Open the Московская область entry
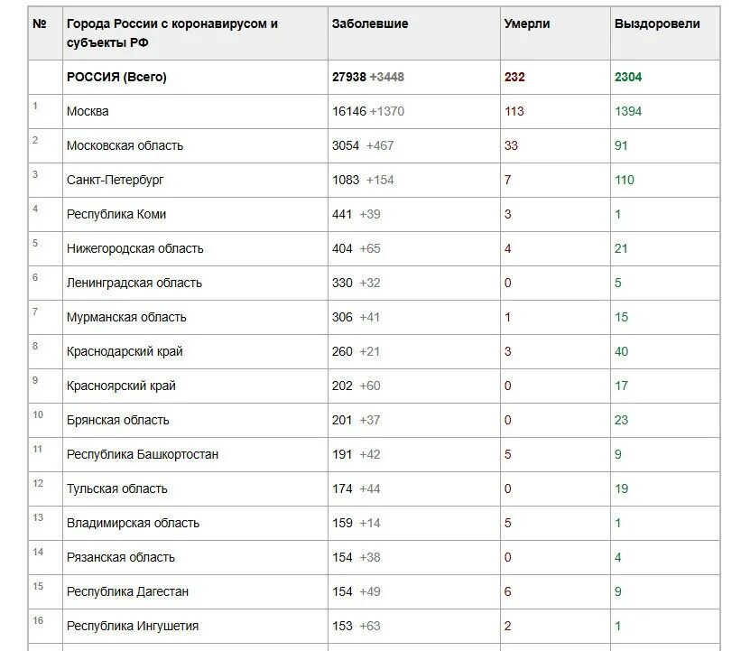Viewport: 750px width, 651px height. point(125,145)
